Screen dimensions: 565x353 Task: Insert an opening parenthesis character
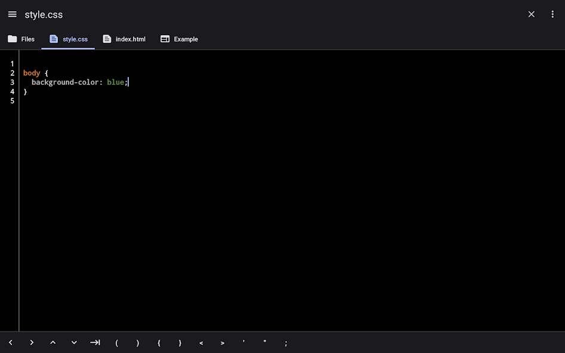(x=116, y=343)
